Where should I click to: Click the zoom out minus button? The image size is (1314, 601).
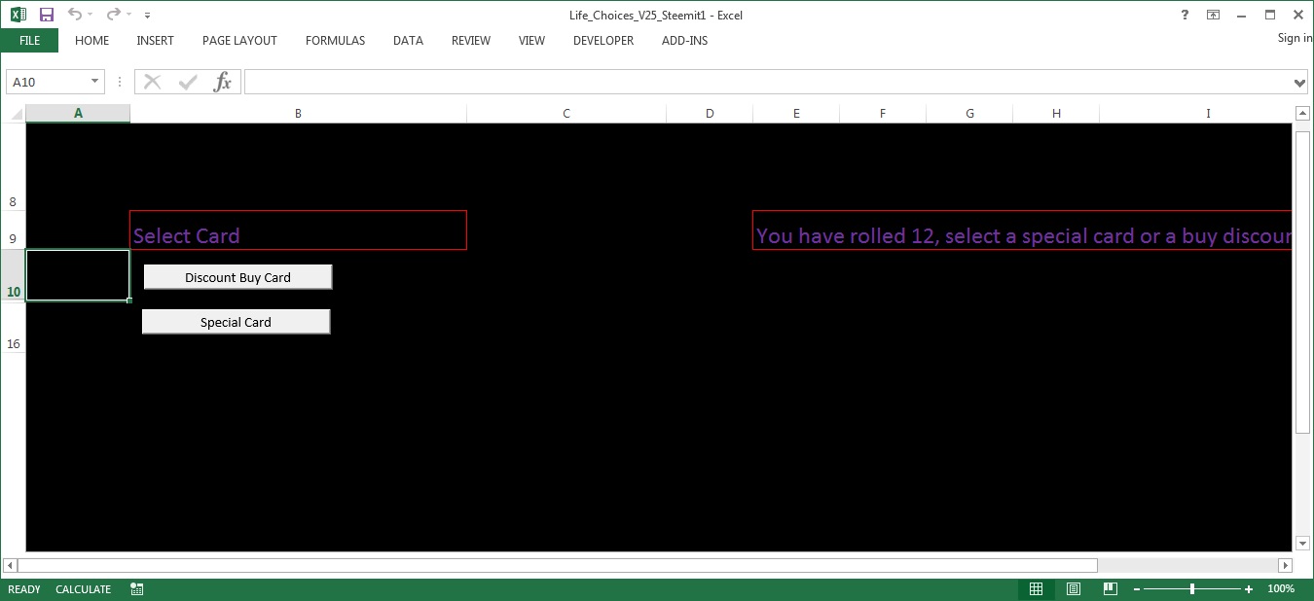click(x=1136, y=589)
